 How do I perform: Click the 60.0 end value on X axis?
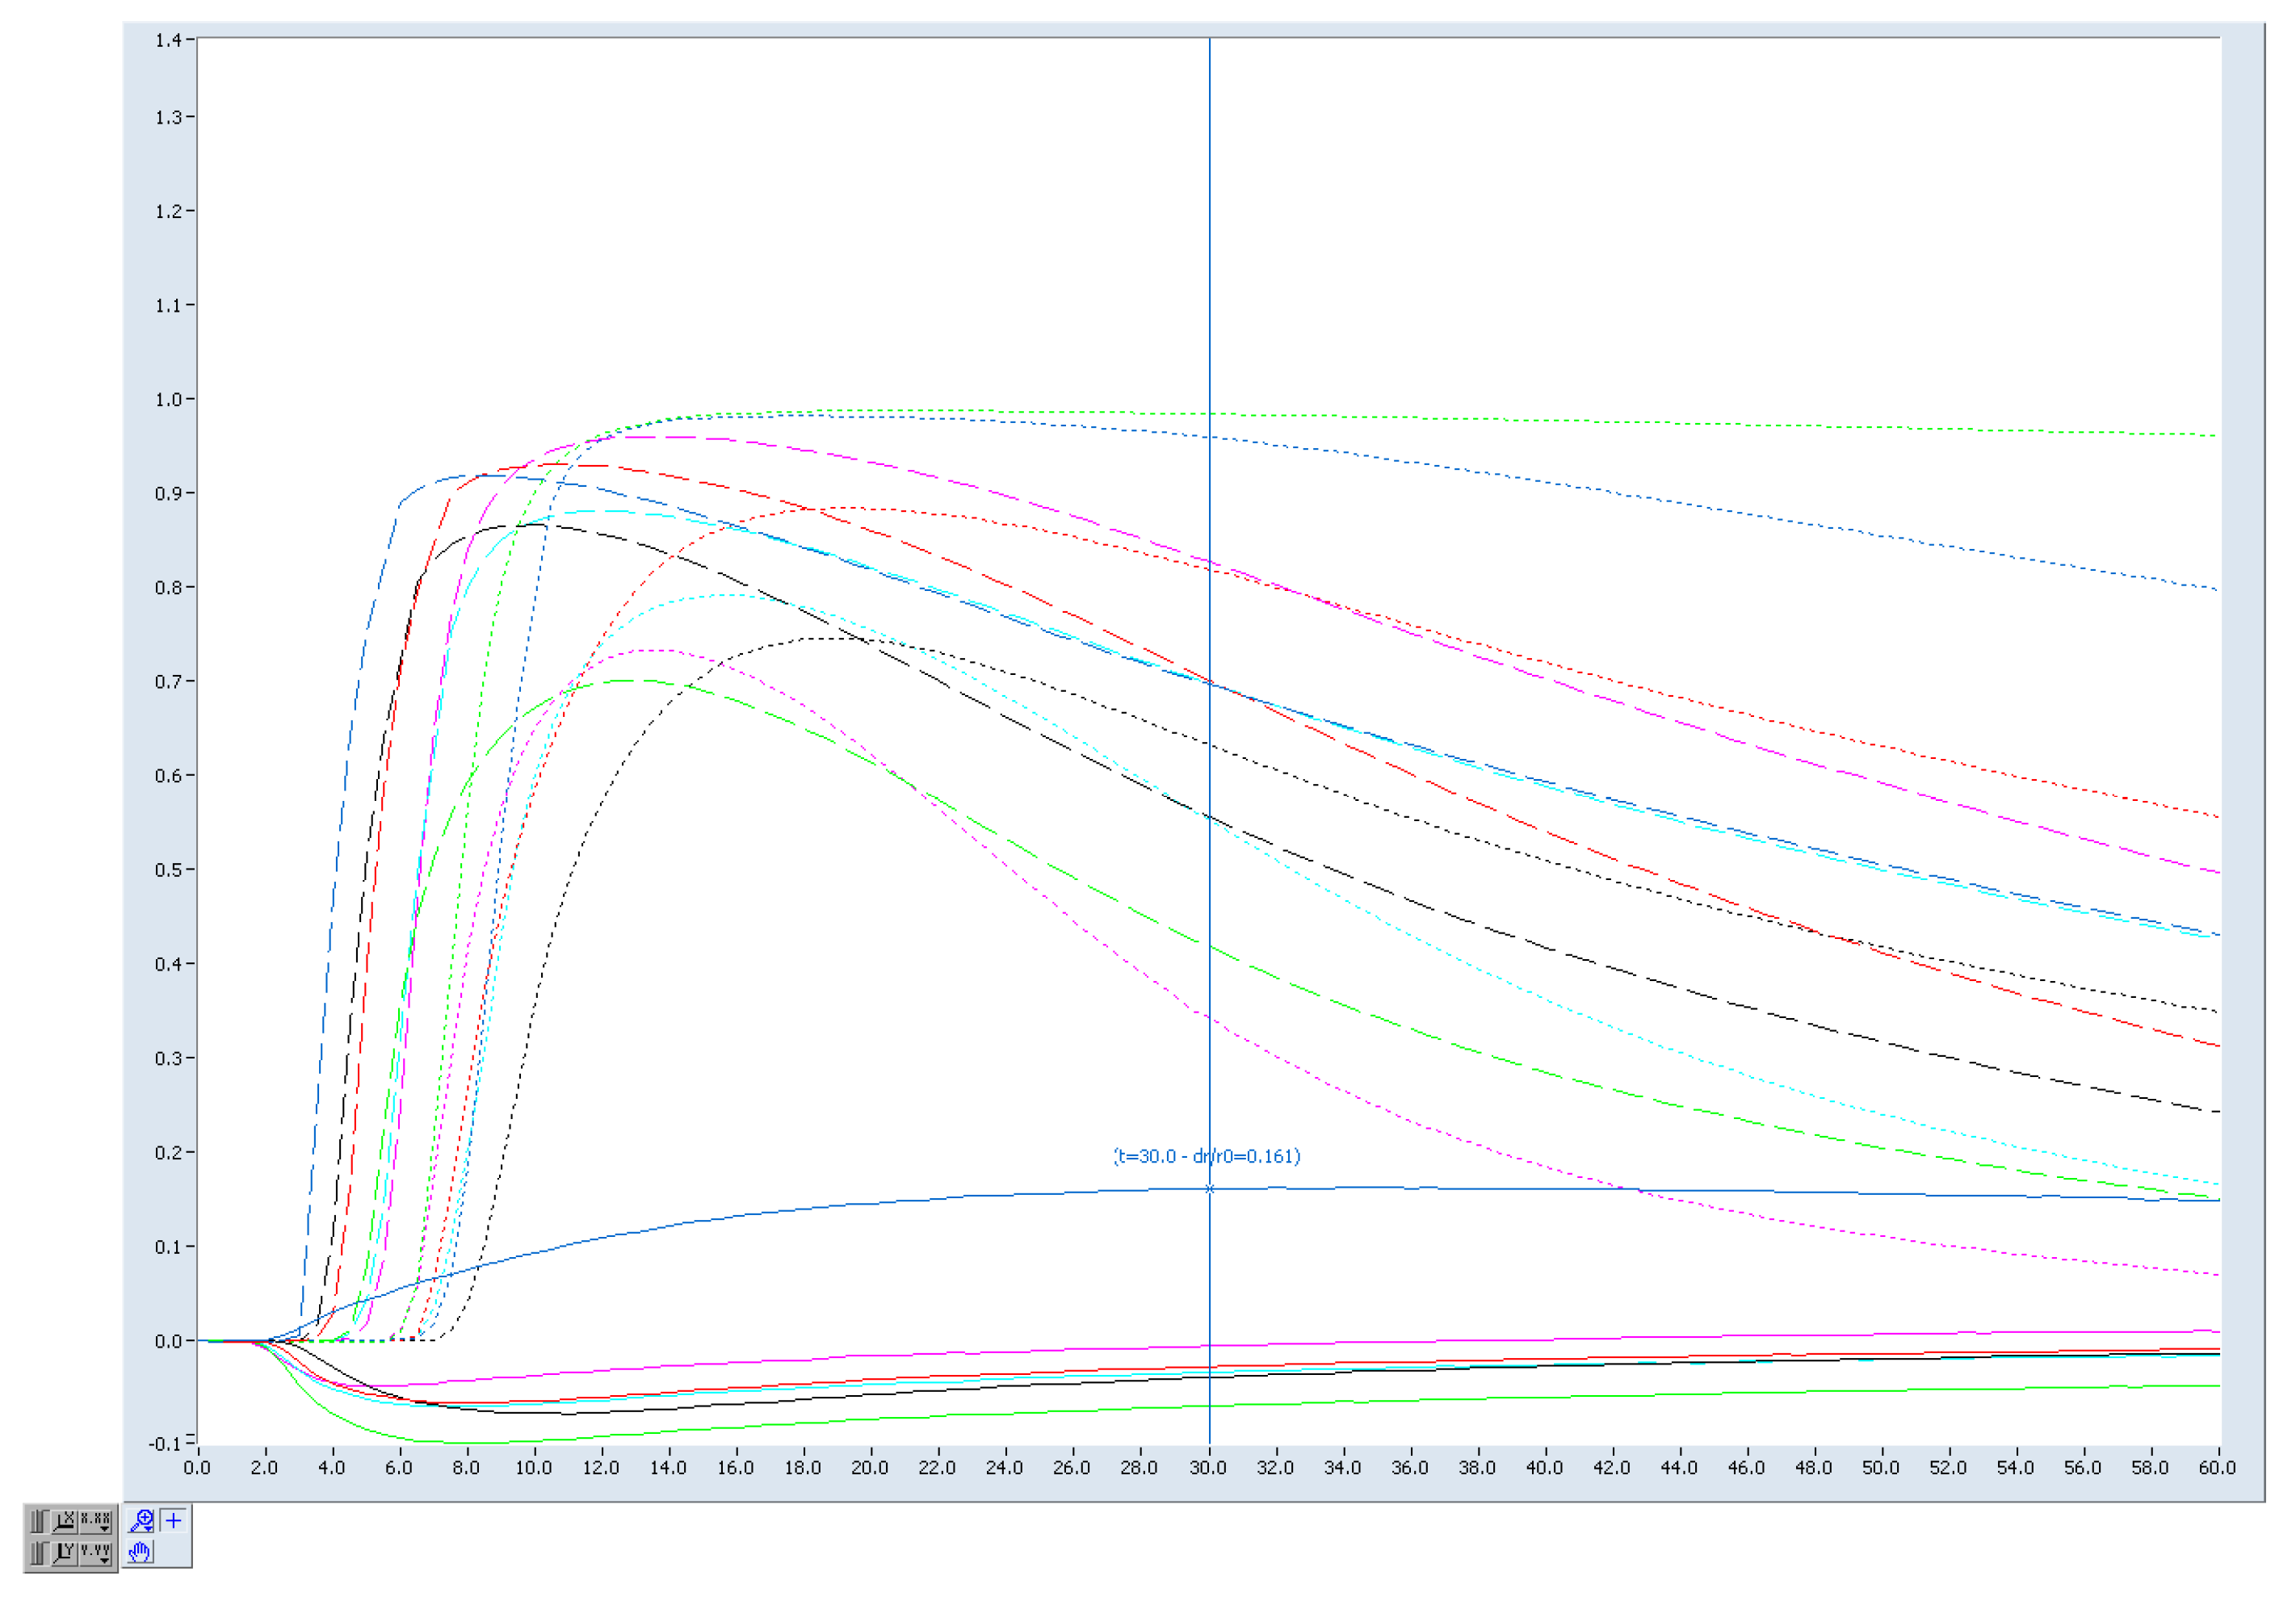coord(2217,1468)
